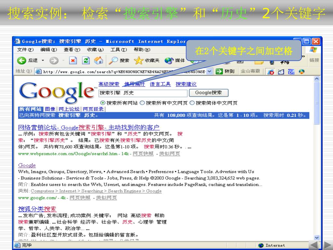Open the 查看(V) menu
Screen dimensions: 333x250
click(72, 49)
